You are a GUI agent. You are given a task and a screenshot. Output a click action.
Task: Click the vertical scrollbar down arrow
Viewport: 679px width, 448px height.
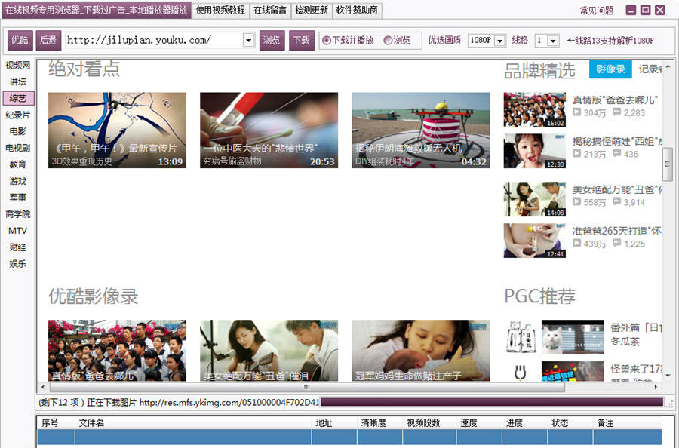668,376
